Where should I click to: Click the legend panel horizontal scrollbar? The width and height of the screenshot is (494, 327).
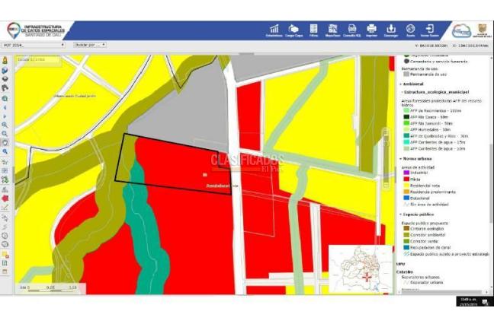coord(442,292)
